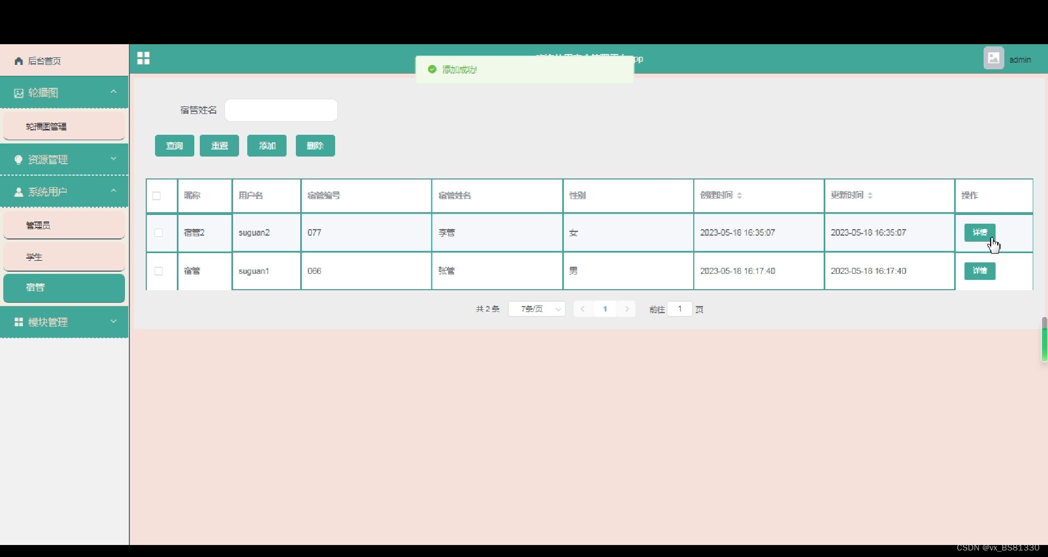Click the 查询 search button

175,146
